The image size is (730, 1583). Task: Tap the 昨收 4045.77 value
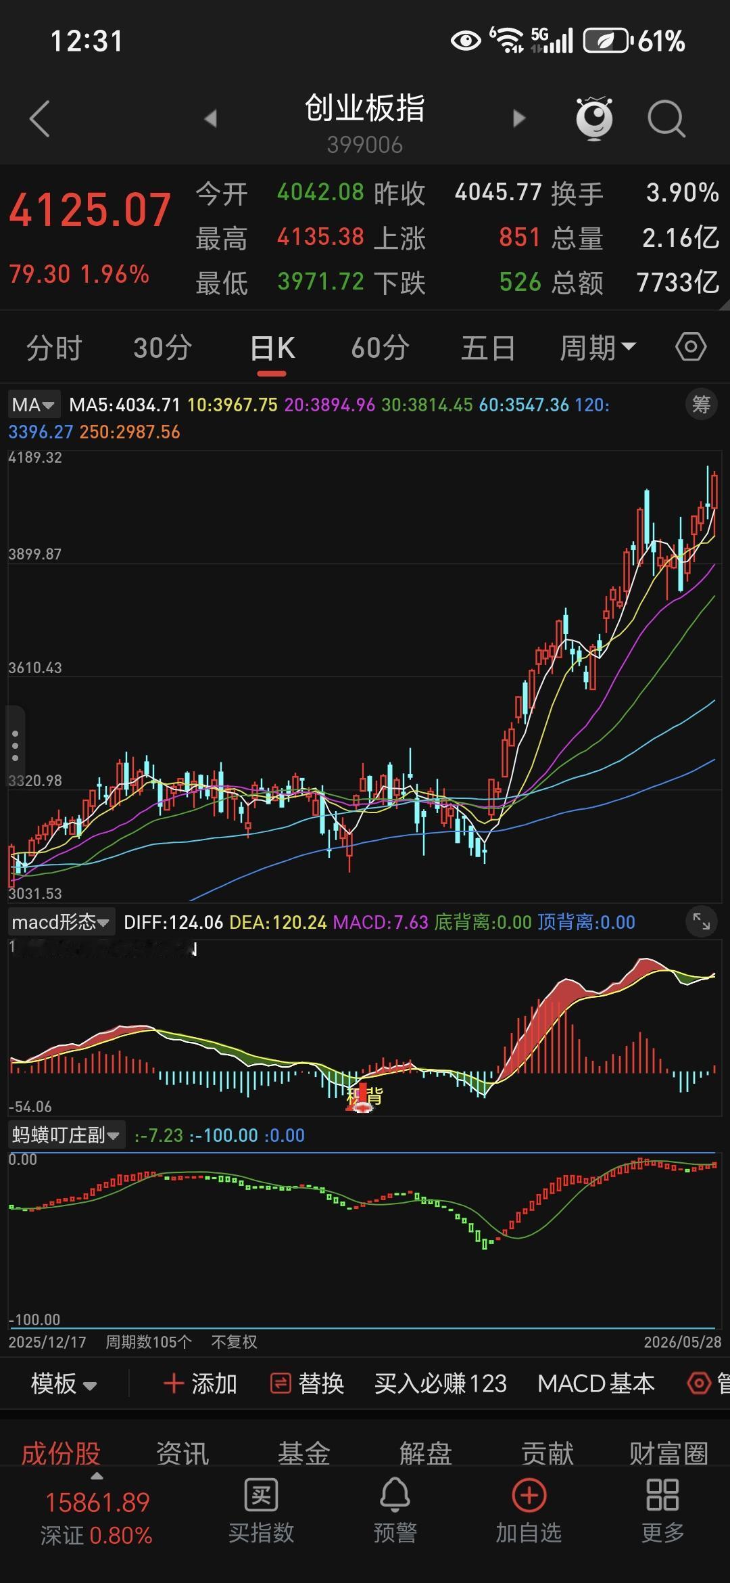coord(498,193)
